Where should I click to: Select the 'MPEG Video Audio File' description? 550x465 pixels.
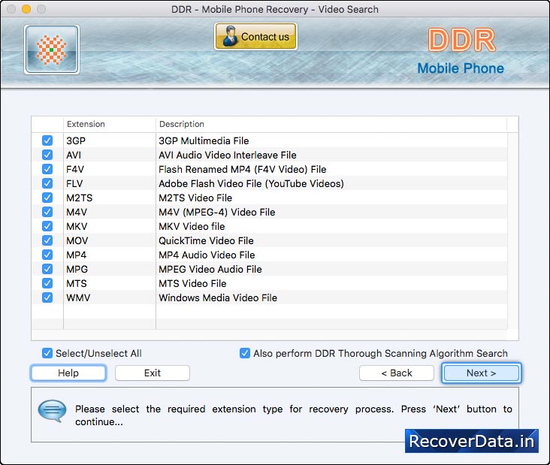(210, 270)
